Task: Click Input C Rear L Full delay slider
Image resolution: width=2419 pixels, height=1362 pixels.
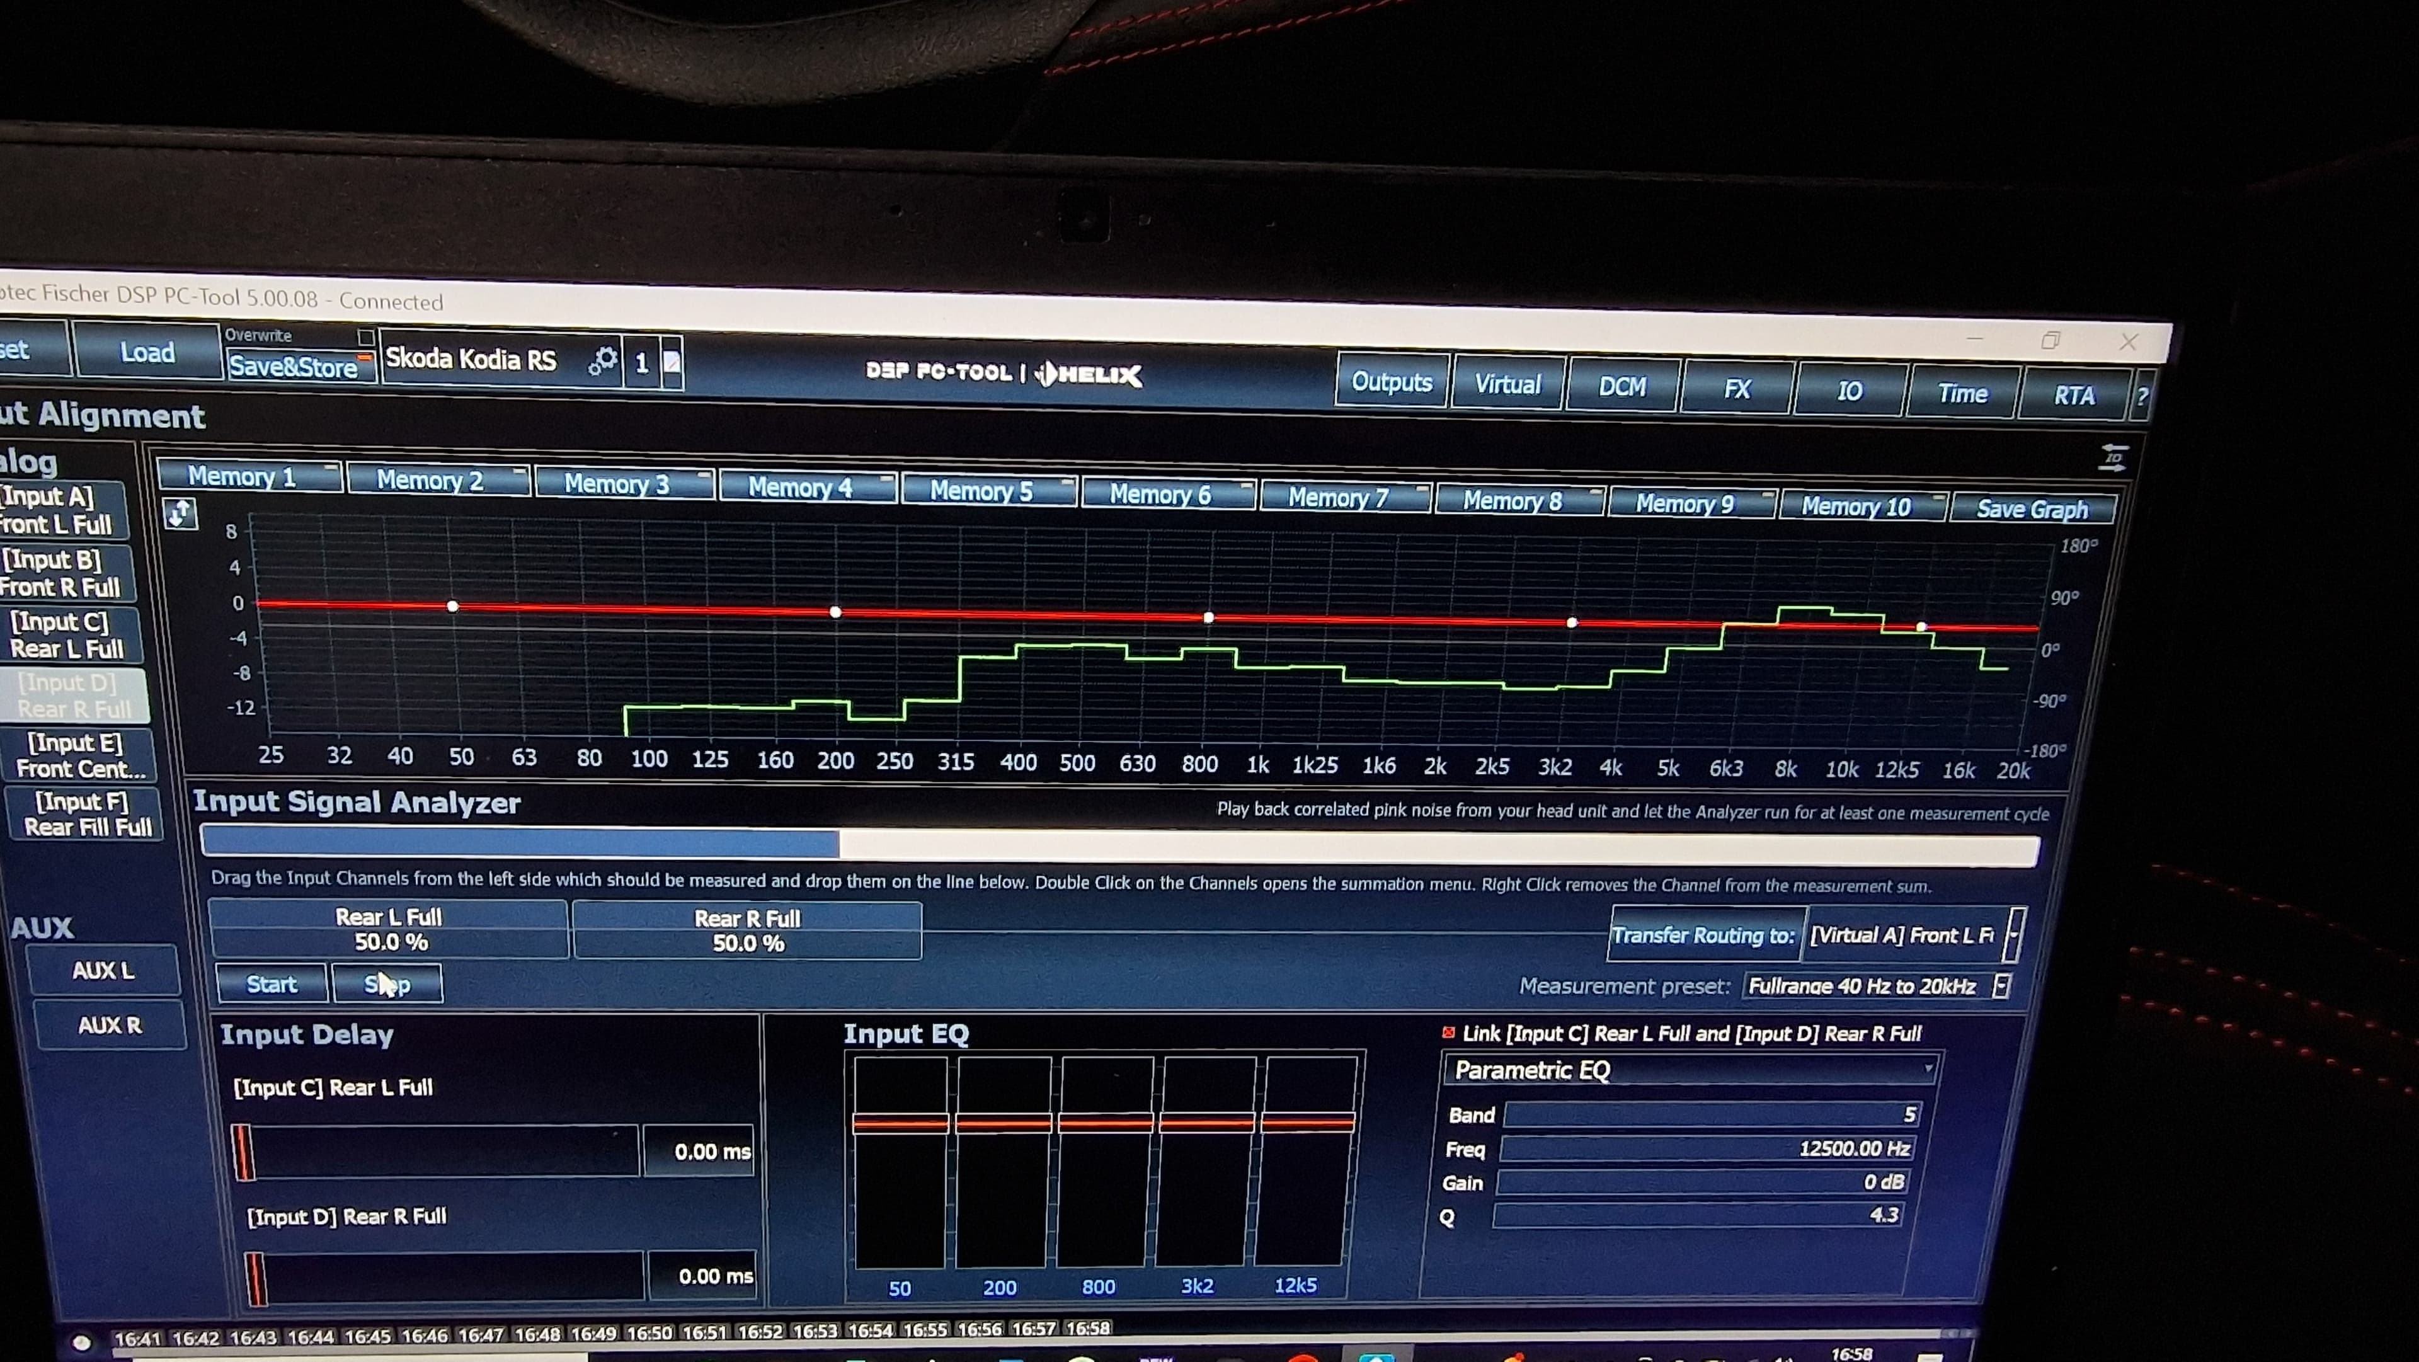Action: pos(436,1151)
